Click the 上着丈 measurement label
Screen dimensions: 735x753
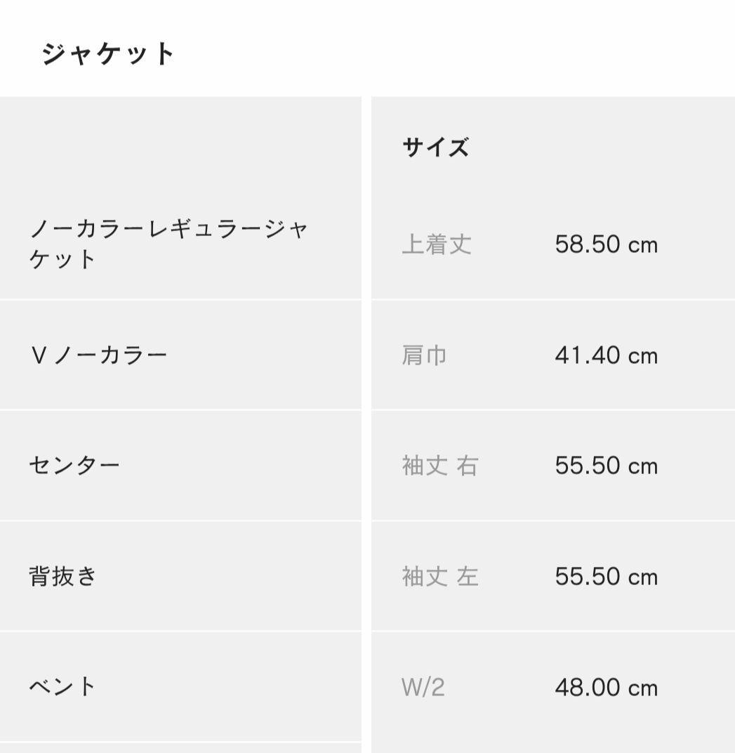point(437,244)
